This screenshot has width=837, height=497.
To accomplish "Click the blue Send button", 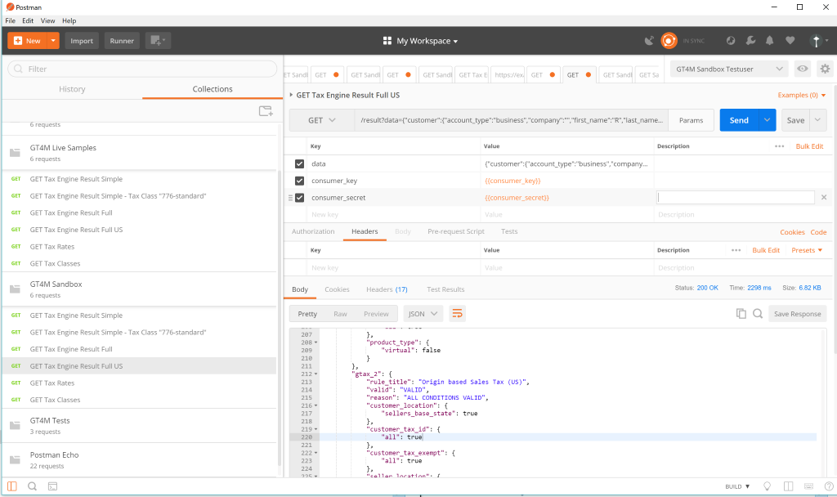I will [739, 120].
